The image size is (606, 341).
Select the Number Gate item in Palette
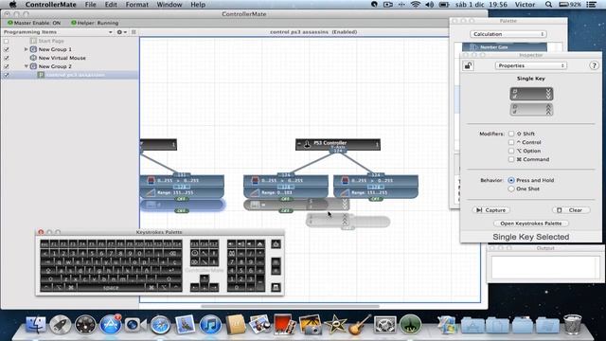pyautogui.click(x=505, y=47)
